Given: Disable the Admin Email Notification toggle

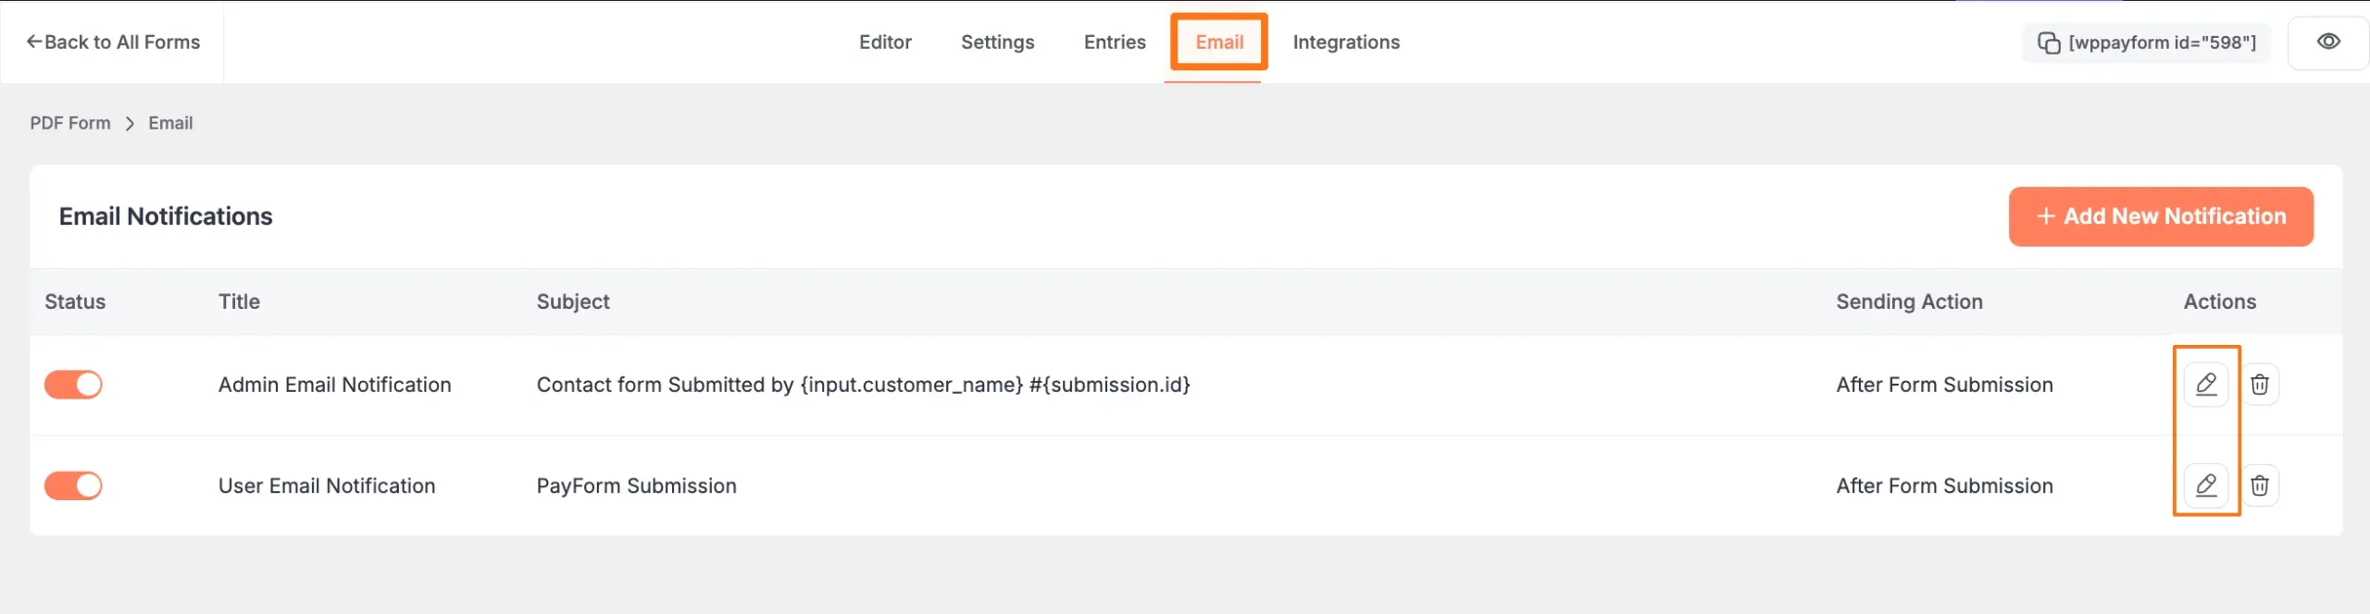Looking at the screenshot, I should [73, 385].
